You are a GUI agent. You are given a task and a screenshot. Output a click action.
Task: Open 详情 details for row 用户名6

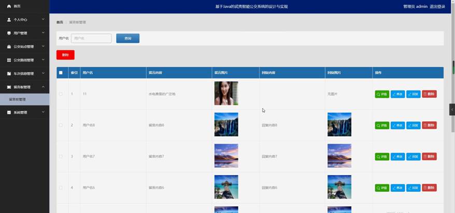[x=382, y=188]
